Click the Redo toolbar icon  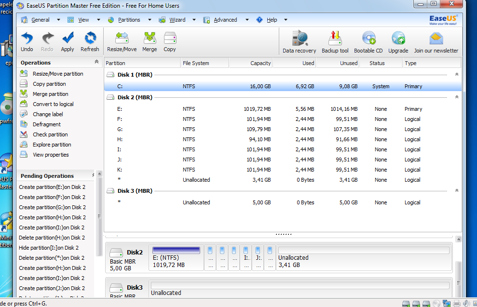point(47,41)
